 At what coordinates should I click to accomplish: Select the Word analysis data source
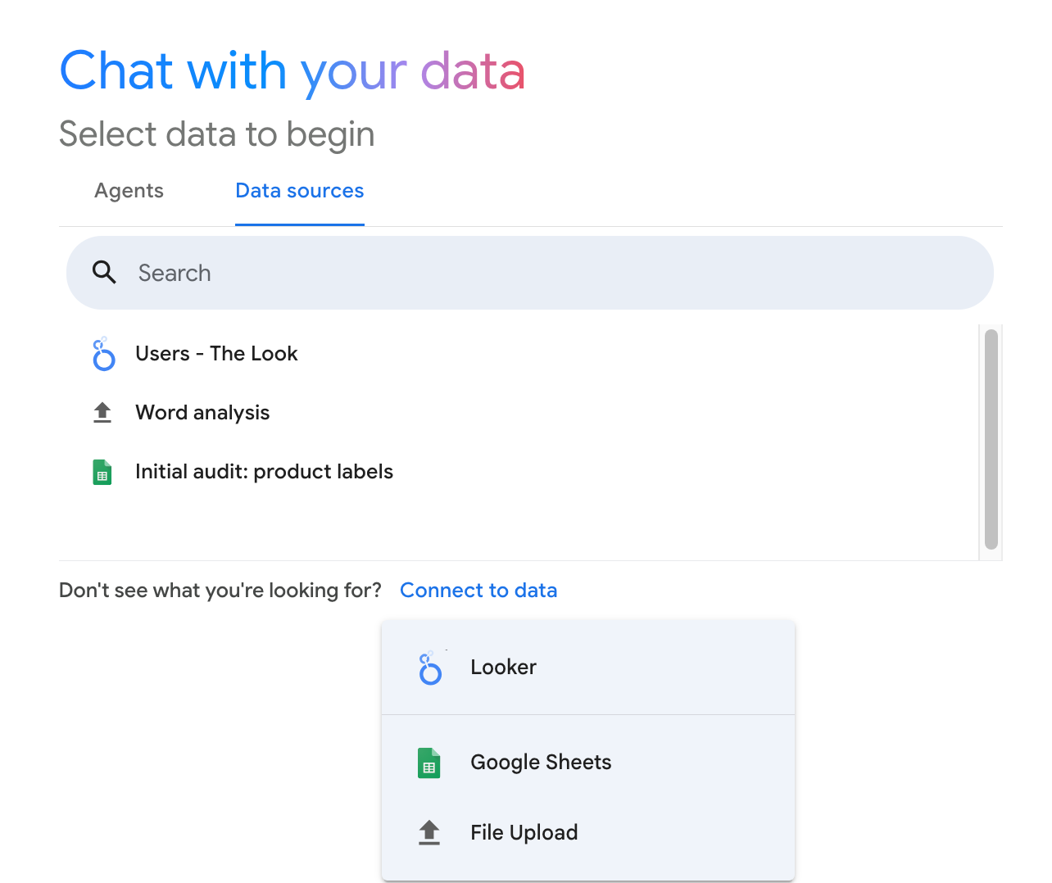click(x=202, y=413)
